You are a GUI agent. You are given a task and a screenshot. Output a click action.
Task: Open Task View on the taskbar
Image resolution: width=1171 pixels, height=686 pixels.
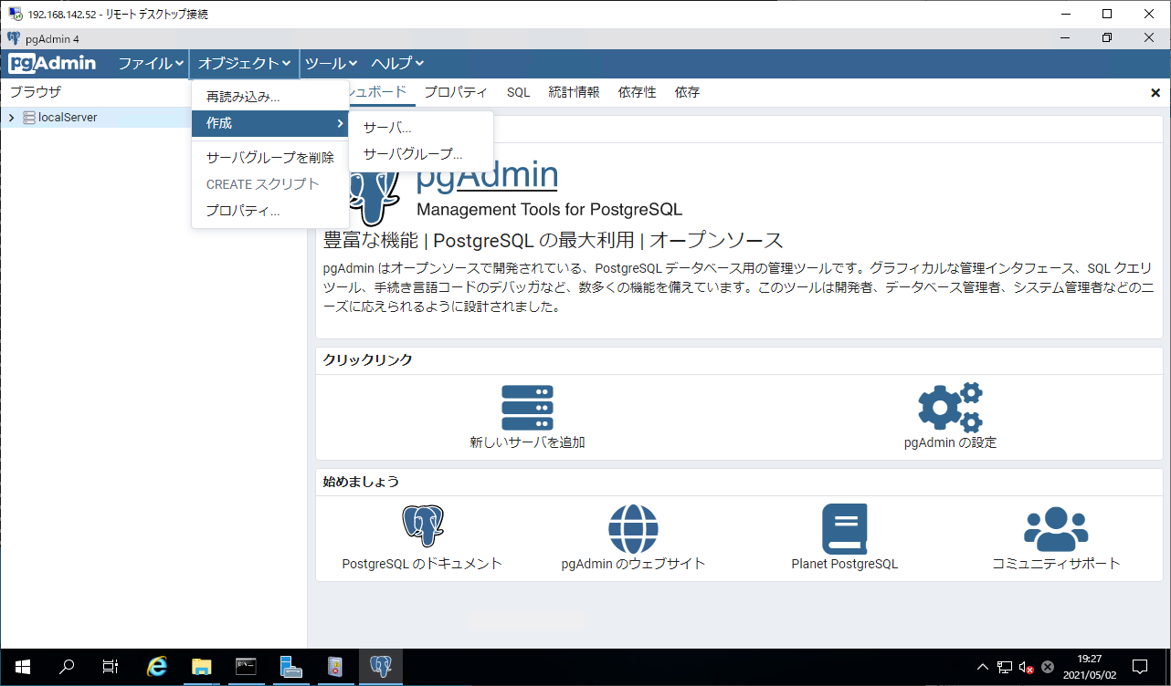(110, 666)
